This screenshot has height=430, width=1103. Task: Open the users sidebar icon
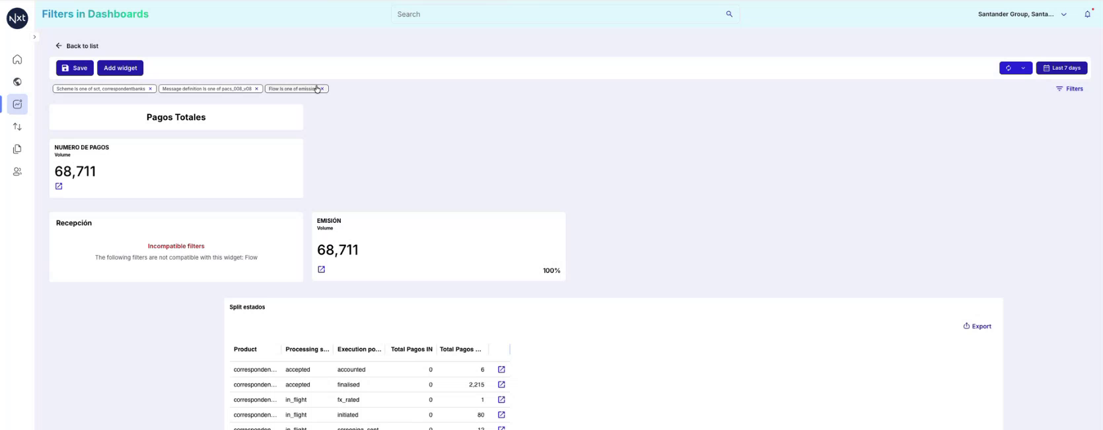click(x=17, y=171)
